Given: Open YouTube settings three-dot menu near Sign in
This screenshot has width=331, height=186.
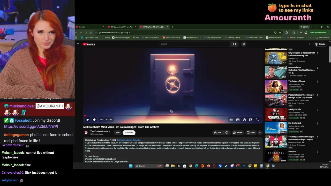Looking at the screenshot, I should click(310, 44).
